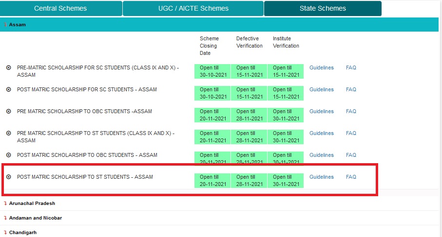Open FAQ for Post Matric OBC Students
This screenshot has width=442, height=237.
351,155
